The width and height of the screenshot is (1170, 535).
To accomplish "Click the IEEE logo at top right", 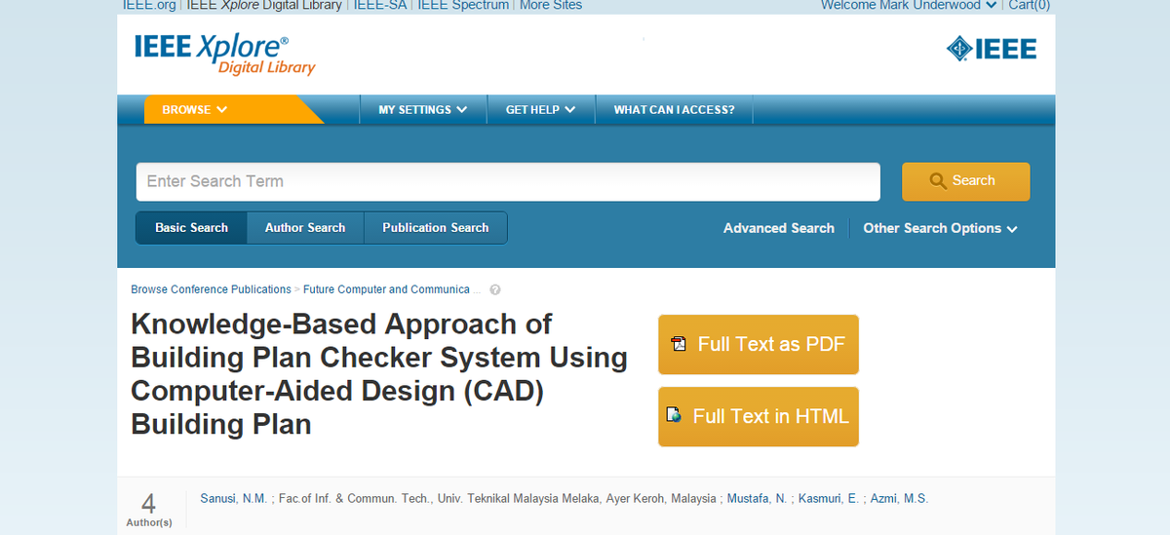I will coord(991,49).
